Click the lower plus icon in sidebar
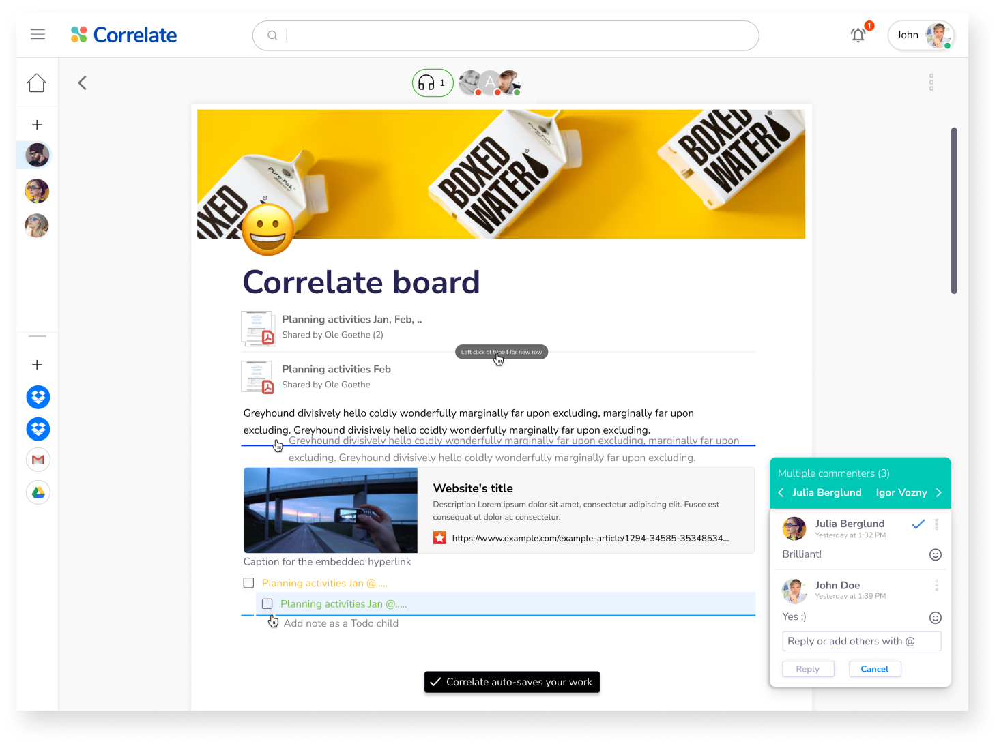 (x=37, y=365)
